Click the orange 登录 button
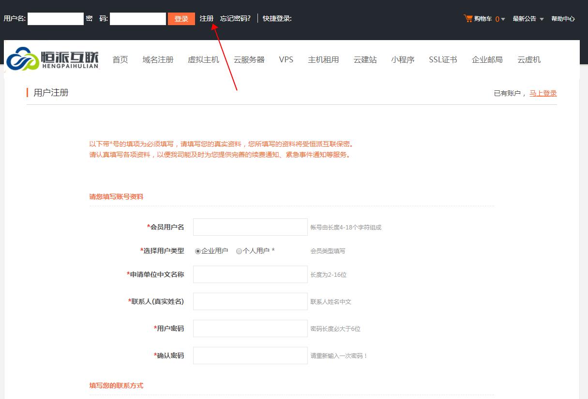 [182, 18]
